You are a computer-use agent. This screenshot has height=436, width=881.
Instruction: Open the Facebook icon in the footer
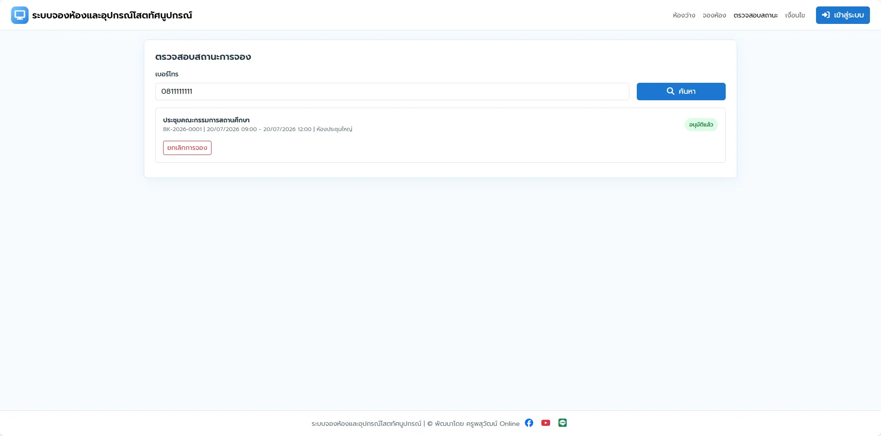coord(529,423)
